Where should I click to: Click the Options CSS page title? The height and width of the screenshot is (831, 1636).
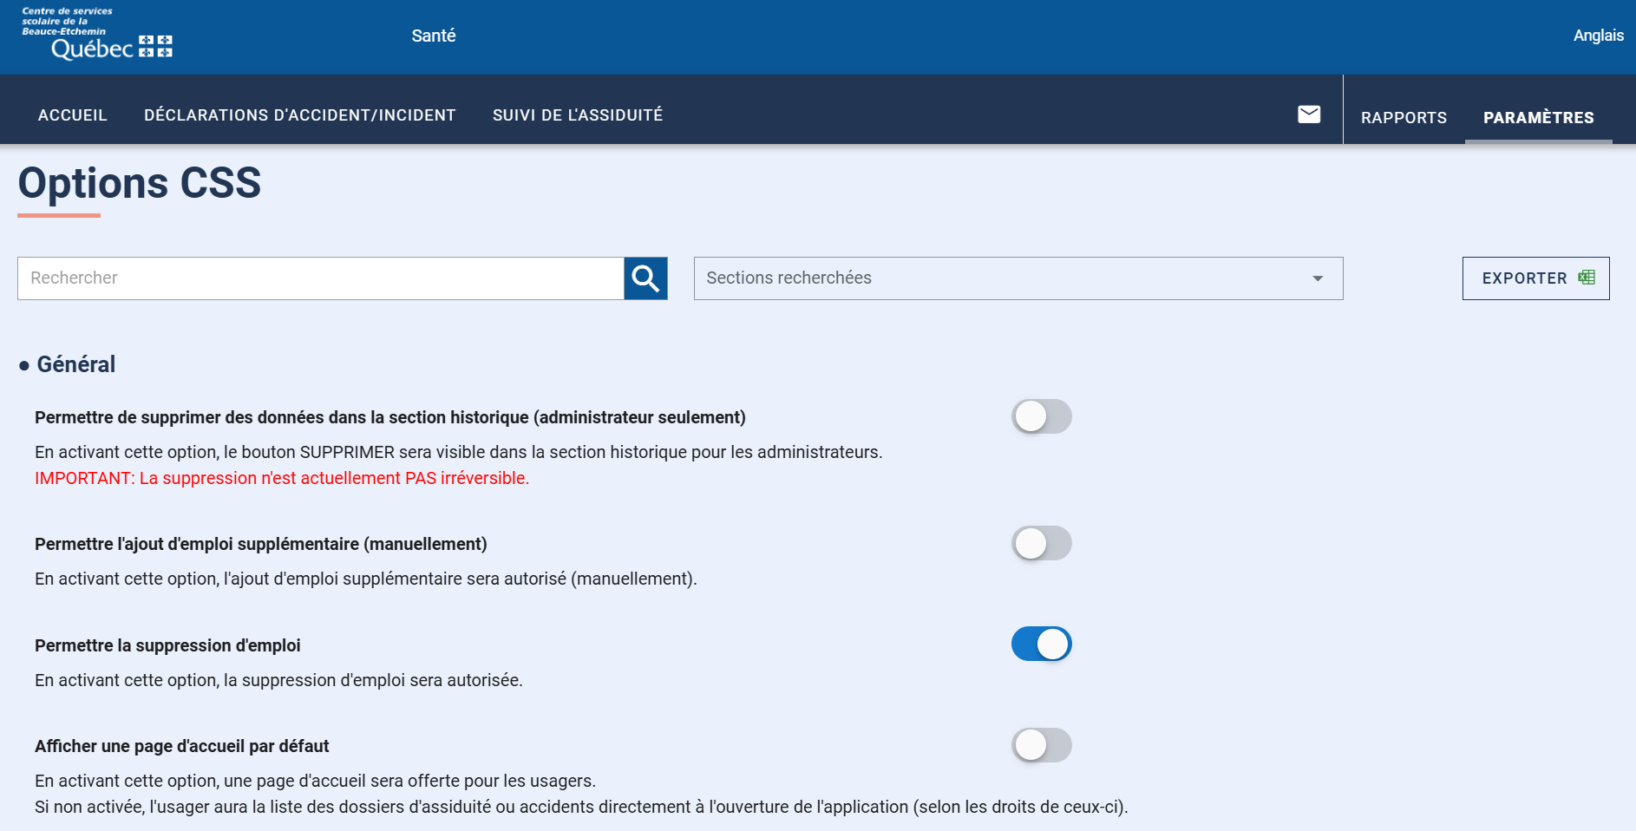click(140, 183)
